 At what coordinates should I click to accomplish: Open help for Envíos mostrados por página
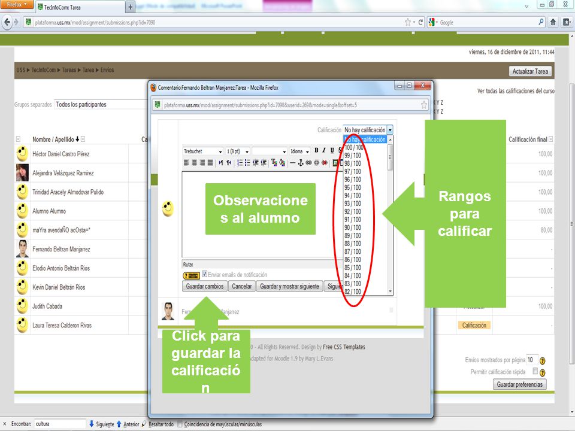[543, 360]
